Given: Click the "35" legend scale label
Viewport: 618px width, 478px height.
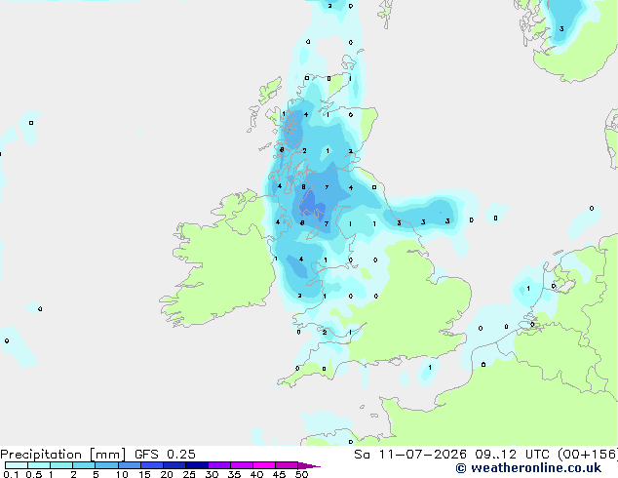Looking at the screenshot, I should tap(234, 474).
